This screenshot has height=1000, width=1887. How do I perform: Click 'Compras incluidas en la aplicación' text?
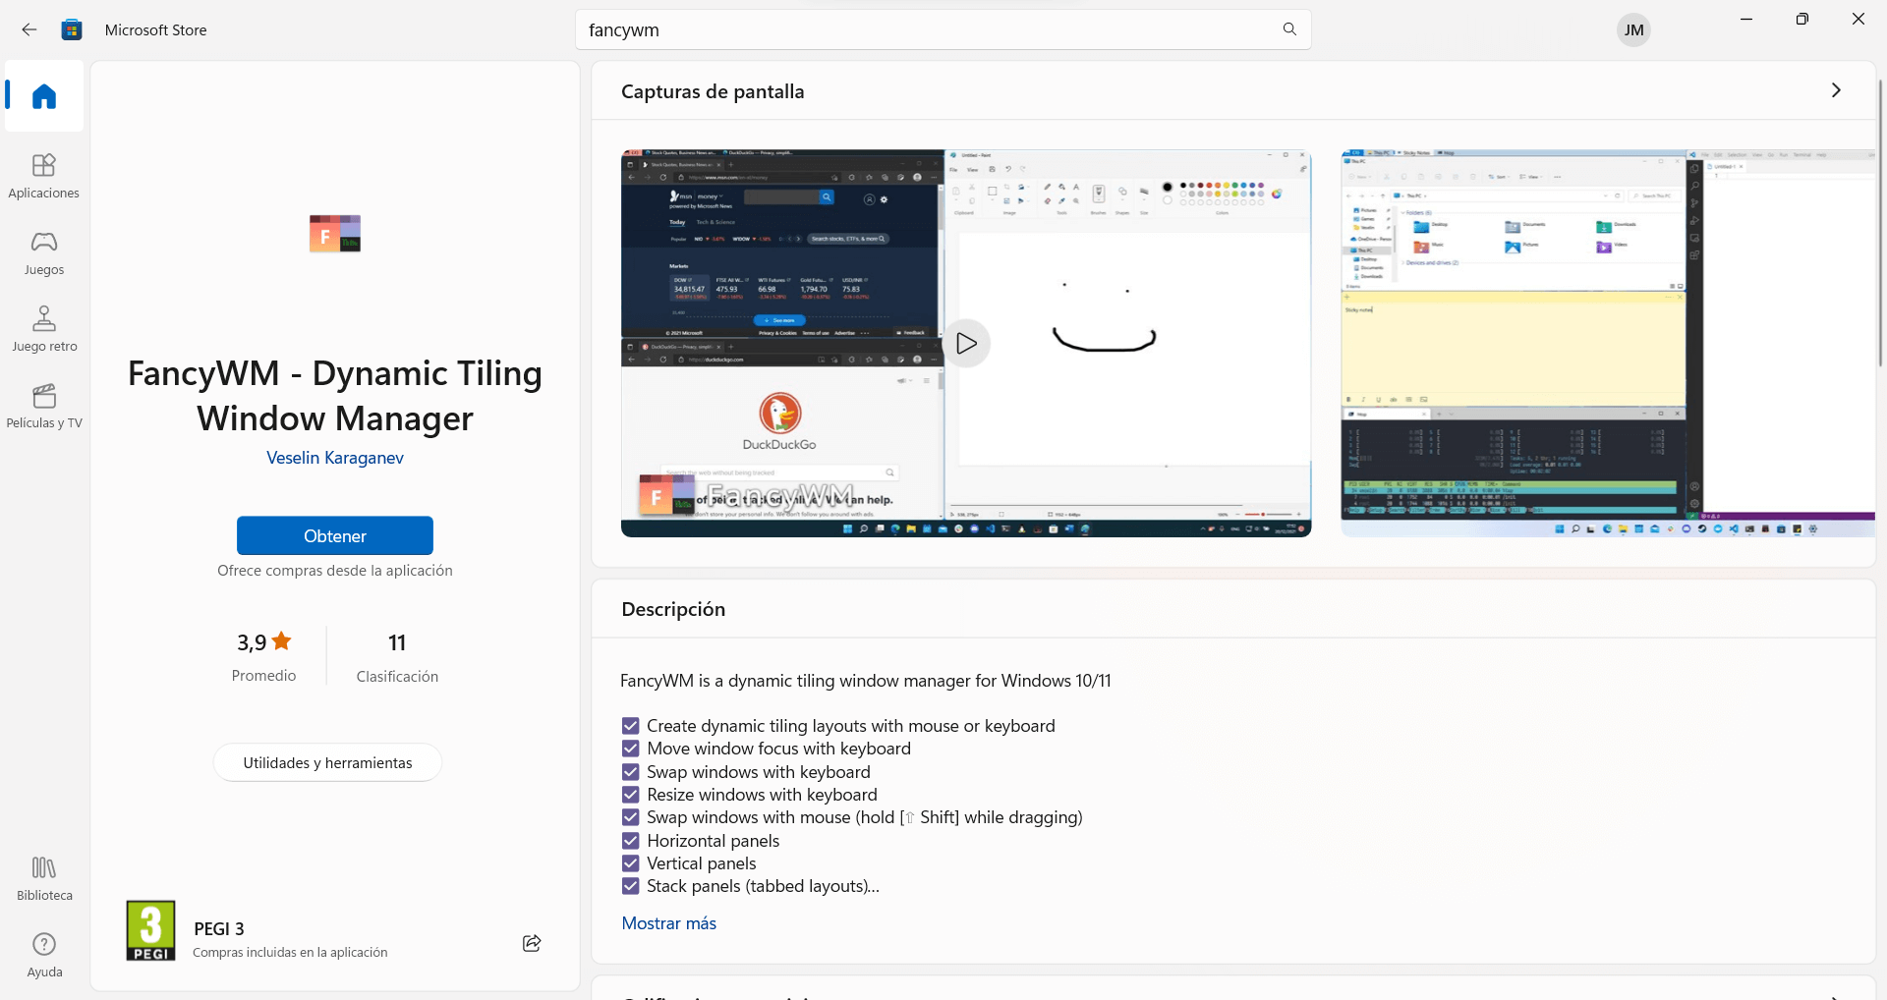(x=290, y=953)
